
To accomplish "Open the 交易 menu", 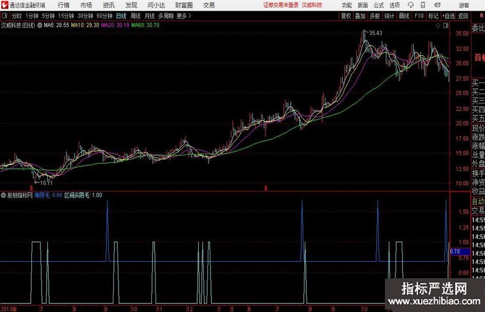I will pyautogui.click(x=209, y=5).
